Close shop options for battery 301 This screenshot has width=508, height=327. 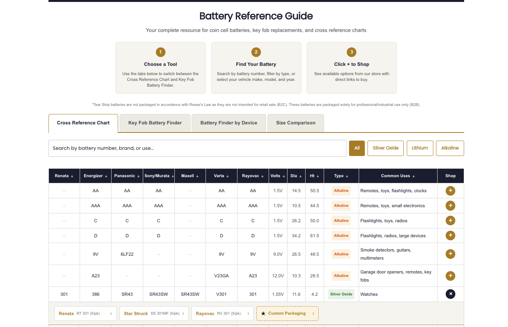coord(450,294)
